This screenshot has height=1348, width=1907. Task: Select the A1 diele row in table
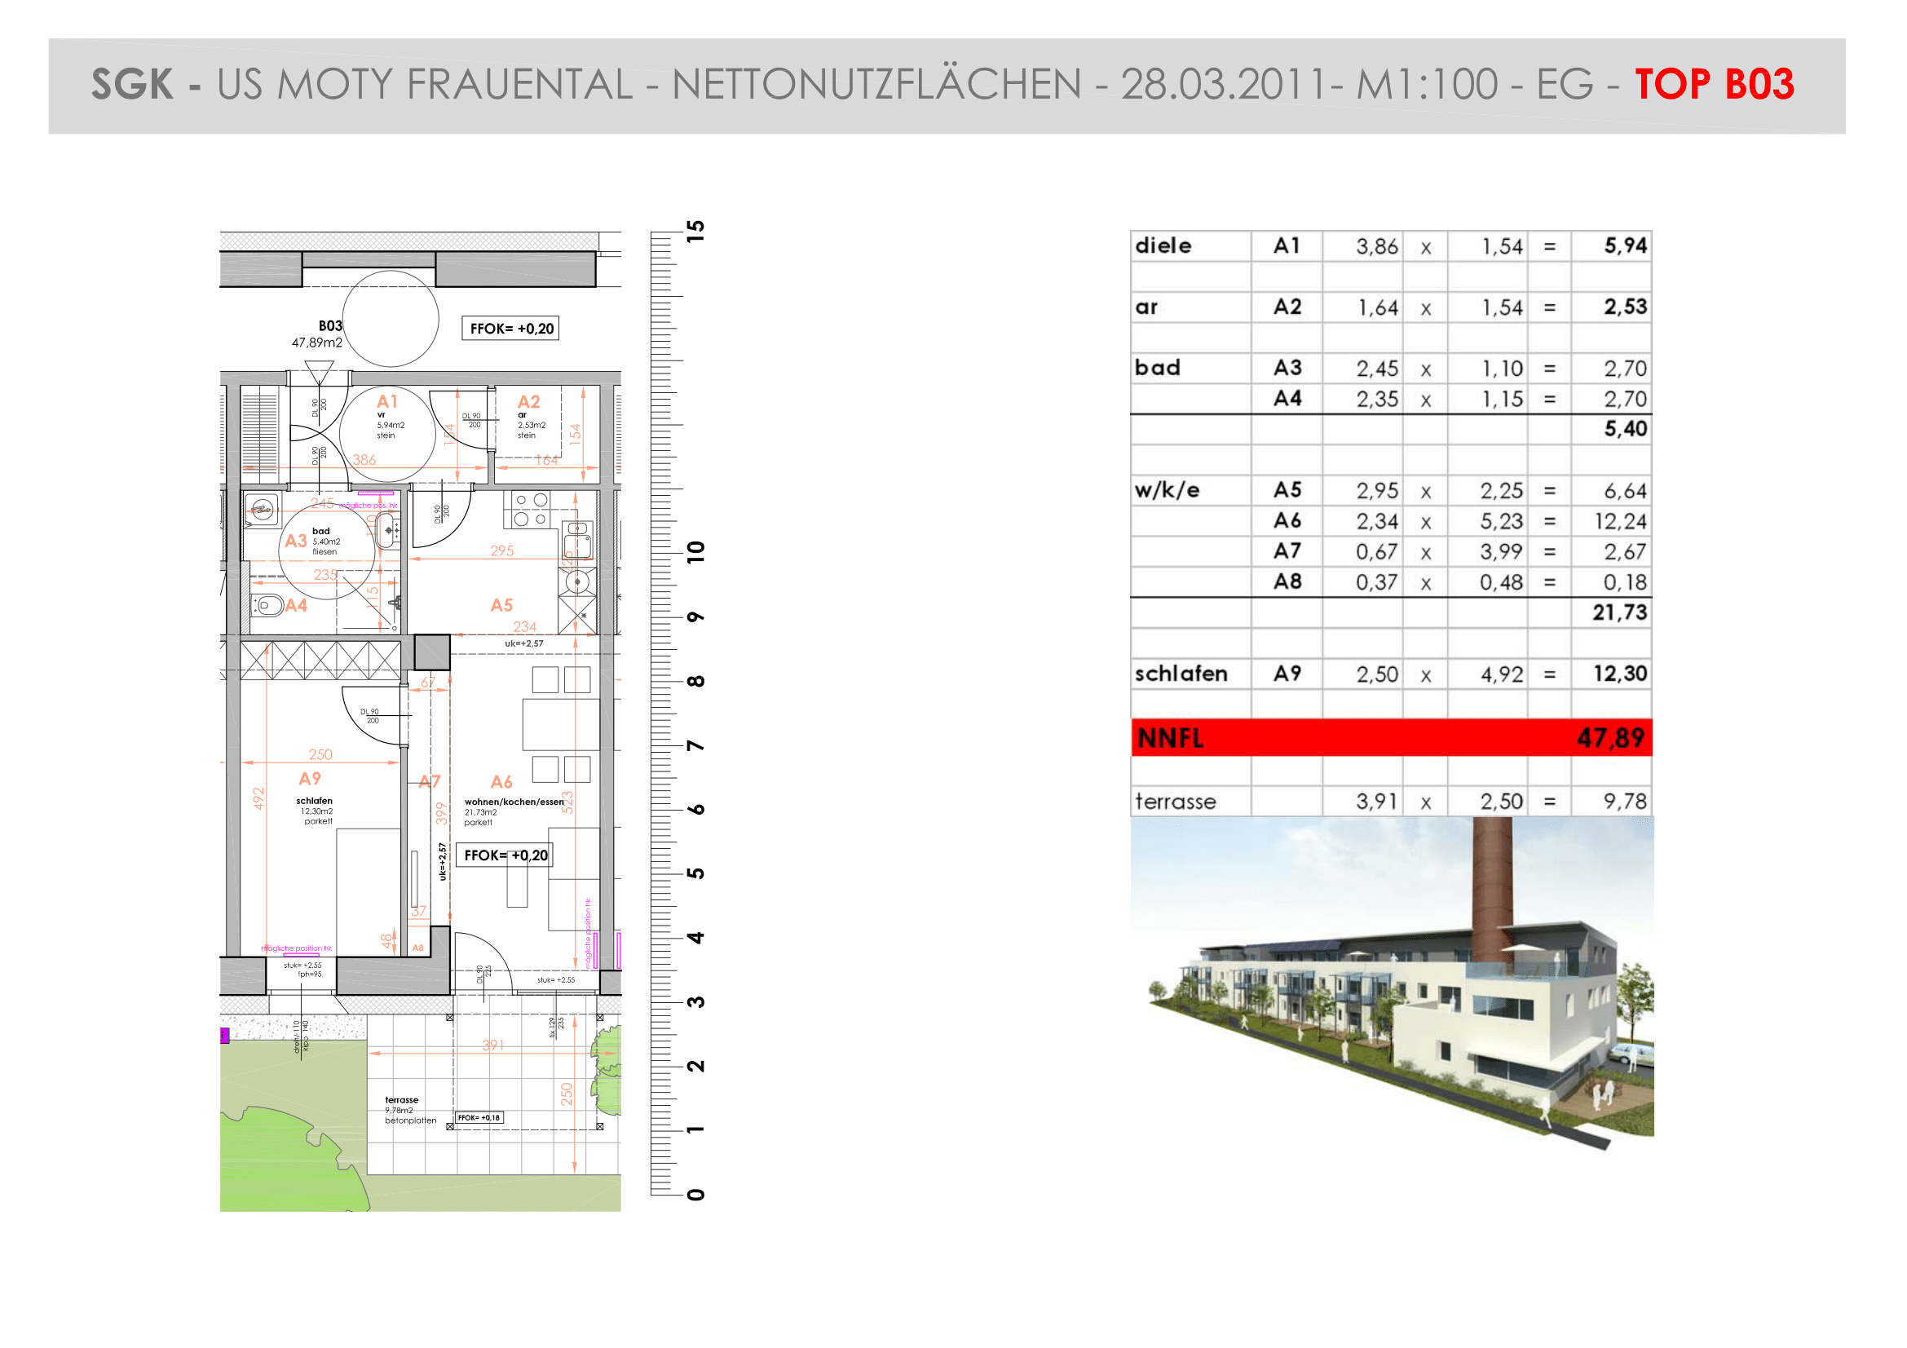tap(1391, 245)
